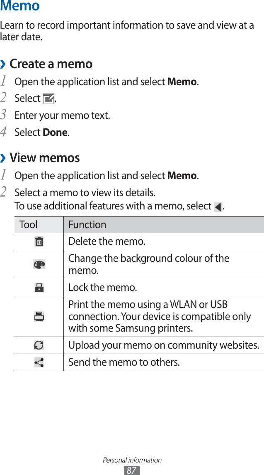Click the Memo title at page top
Viewport: 264px width, 475px height.
point(20,6)
